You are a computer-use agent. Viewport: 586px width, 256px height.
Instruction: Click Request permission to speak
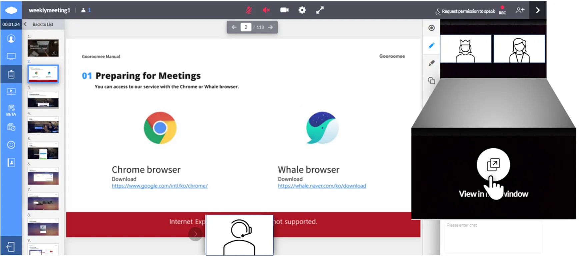(465, 11)
